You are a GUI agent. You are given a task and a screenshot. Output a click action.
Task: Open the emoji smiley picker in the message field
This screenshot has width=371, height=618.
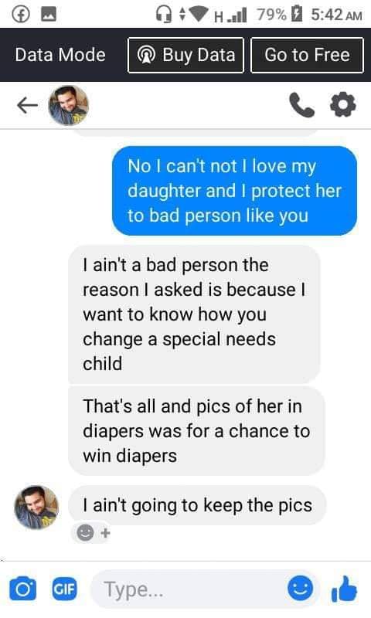301,589
